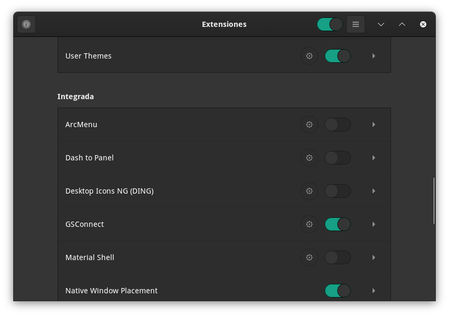449x316 pixels.
Task: Expand the GSConnect row details arrow
Action: pyautogui.click(x=374, y=224)
